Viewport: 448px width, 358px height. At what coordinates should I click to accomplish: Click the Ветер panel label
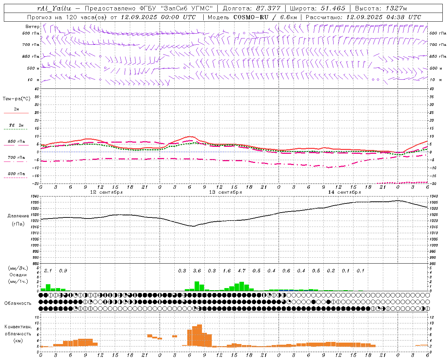[x=33, y=27]
